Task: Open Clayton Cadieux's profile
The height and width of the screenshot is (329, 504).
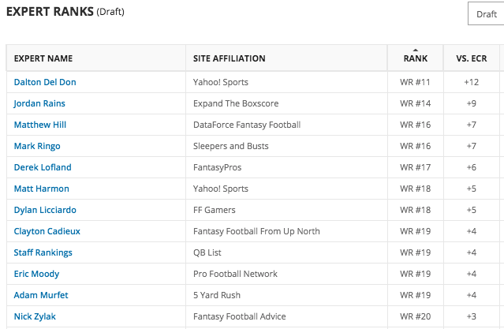Action: click(47, 231)
